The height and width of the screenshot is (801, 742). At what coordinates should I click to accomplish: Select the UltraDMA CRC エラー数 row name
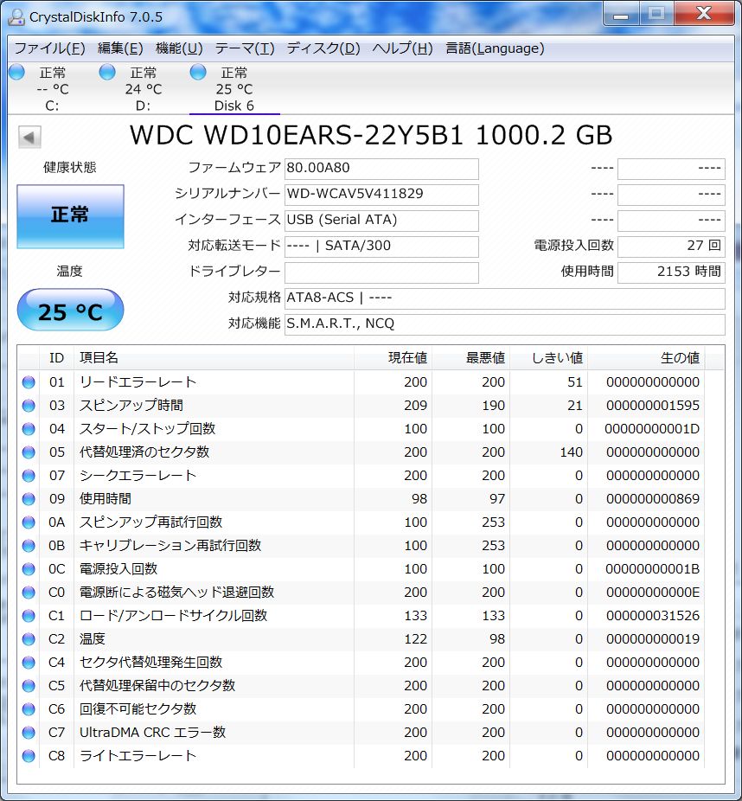coord(153,733)
